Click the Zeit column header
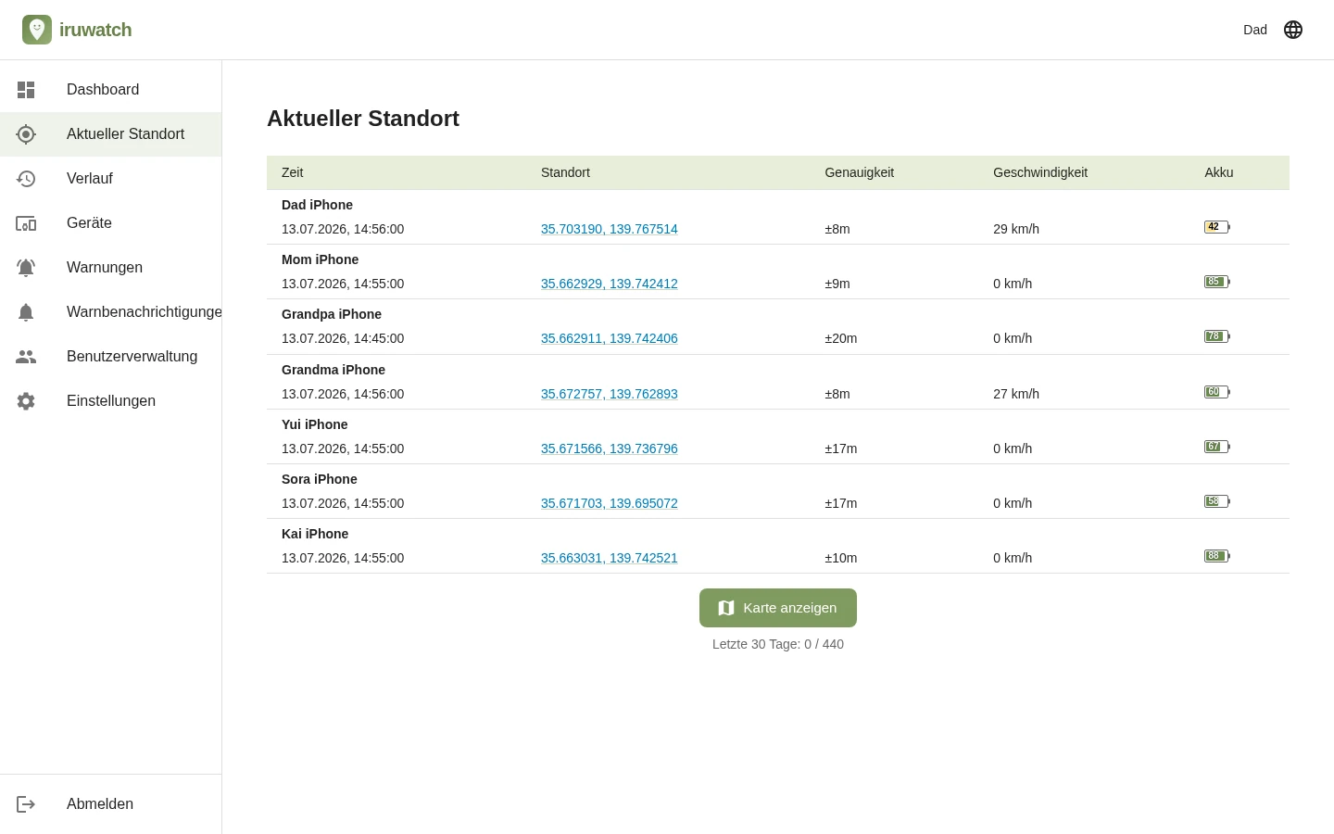Screen dimensions: 1334x834 [x=293, y=172]
